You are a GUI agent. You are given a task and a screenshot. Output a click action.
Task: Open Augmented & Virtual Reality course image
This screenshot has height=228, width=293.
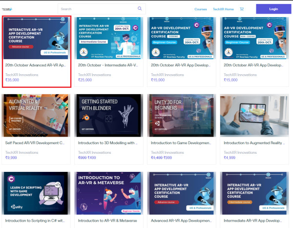click(36, 116)
